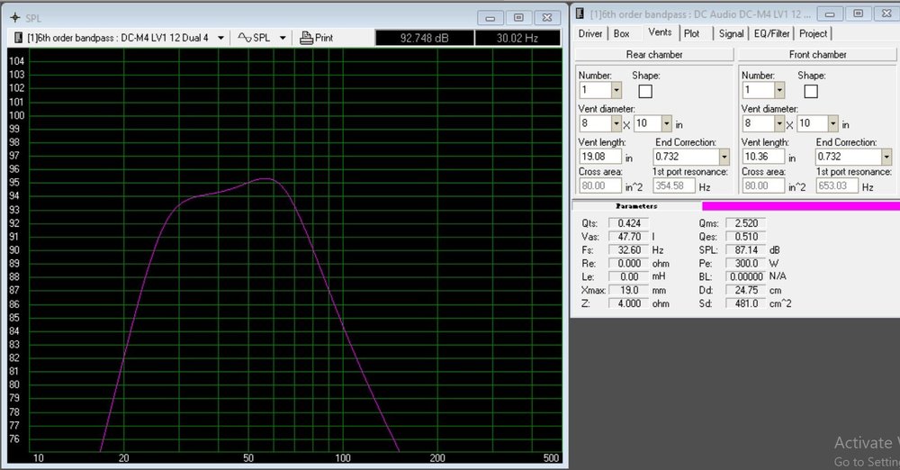This screenshot has height=470, width=900.
Task: Open the project selector dropdown arrow
Action: (x=220, y=38)
